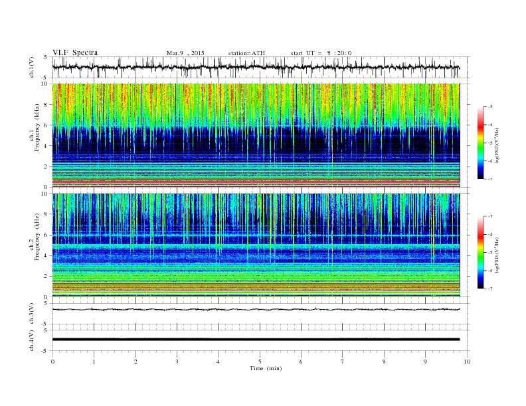Click the ch.1 'Frequency (kHz)' axis label
Viewport: 526px width, 406px height.
click(x=37, y=127)
